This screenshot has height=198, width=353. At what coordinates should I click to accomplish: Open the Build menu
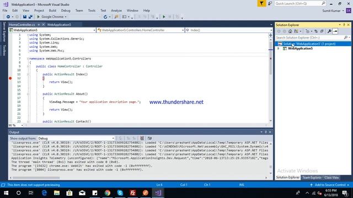click(52, 10)
